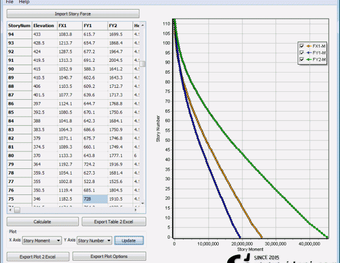Click the Import Story Force button
Image resolution: width=340 pixels, height=263 pixels.
coord(73,13)
